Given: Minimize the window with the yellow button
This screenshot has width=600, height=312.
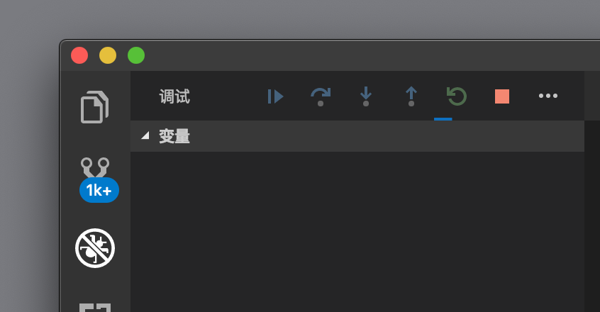Looking at the screenshot, I should click(x=108, y=55).
